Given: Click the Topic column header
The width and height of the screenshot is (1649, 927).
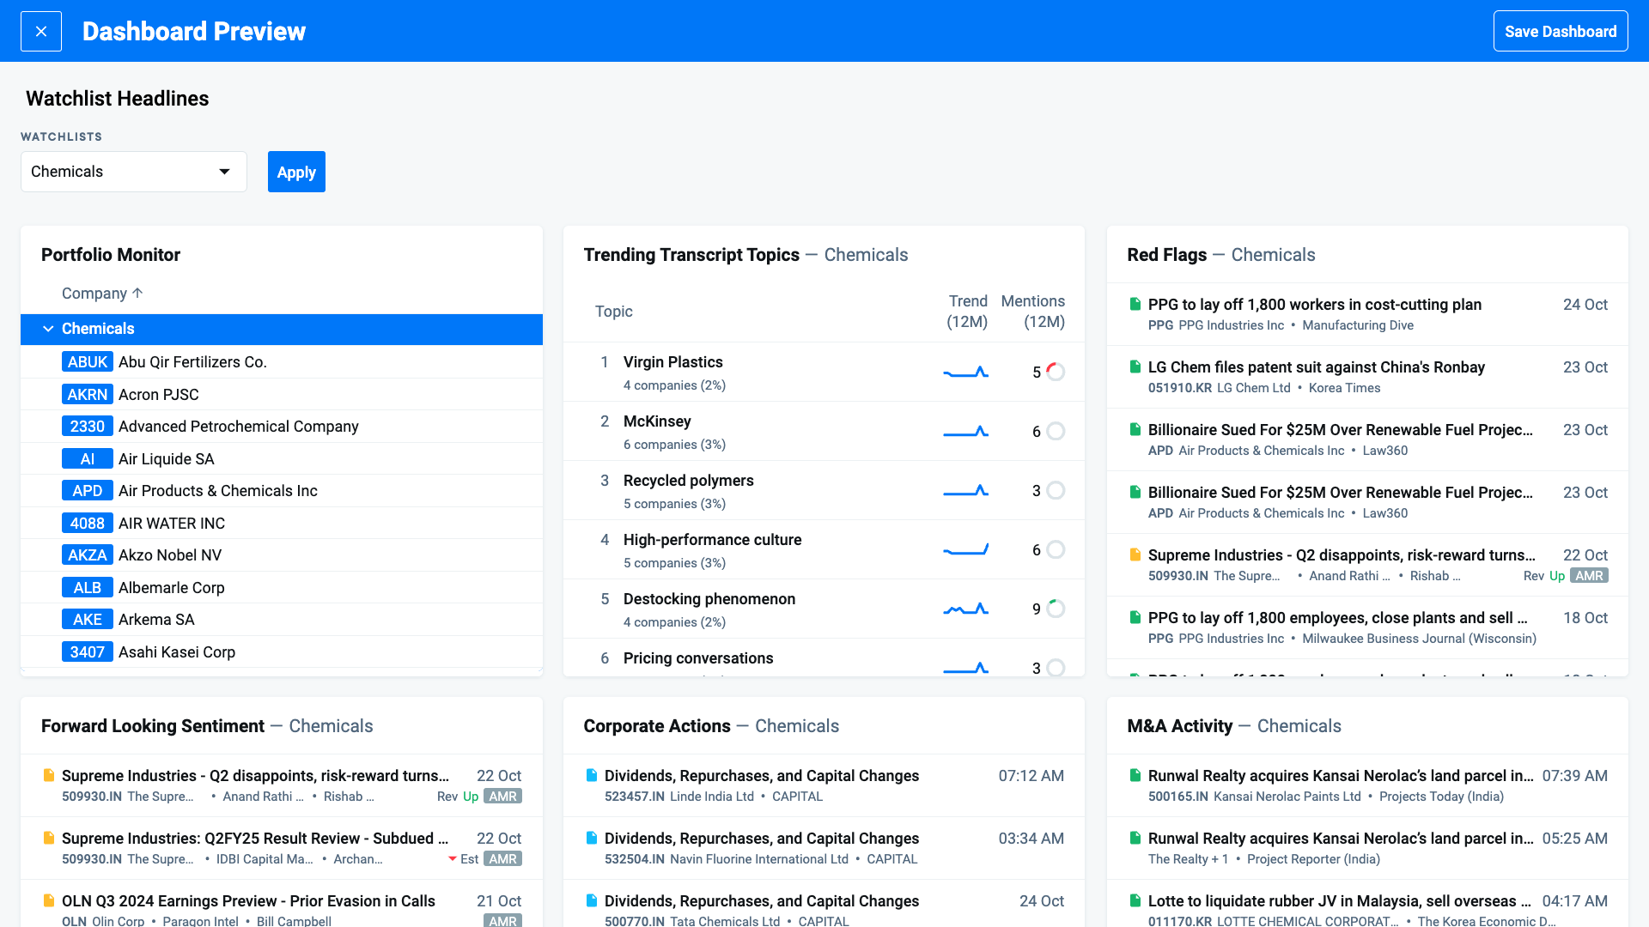Looking at the screenshot, I should click(613, 312).
